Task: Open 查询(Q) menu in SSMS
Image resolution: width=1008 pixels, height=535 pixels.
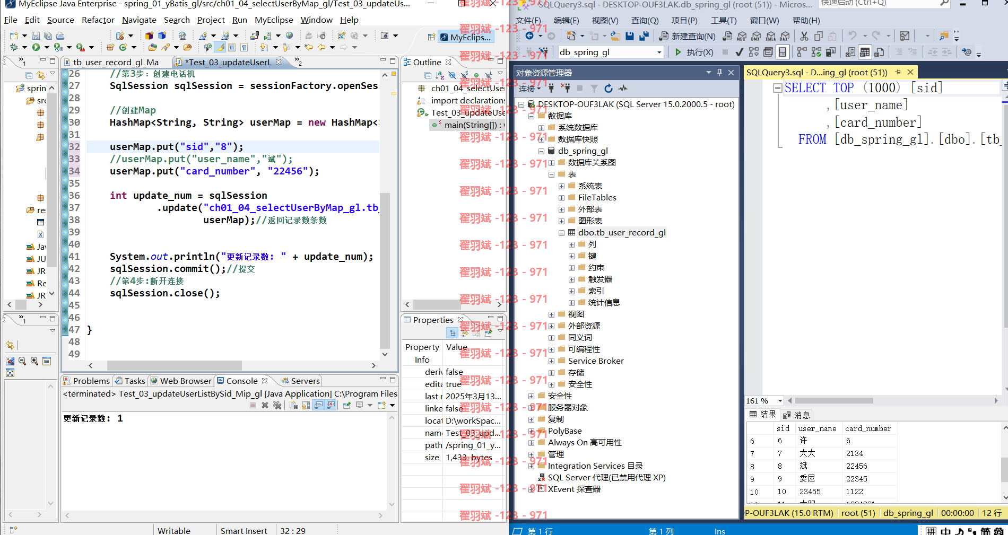Action: pos(645,21)
